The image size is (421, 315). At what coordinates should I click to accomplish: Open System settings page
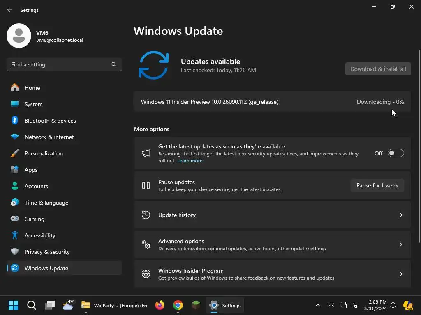point(64,104)
